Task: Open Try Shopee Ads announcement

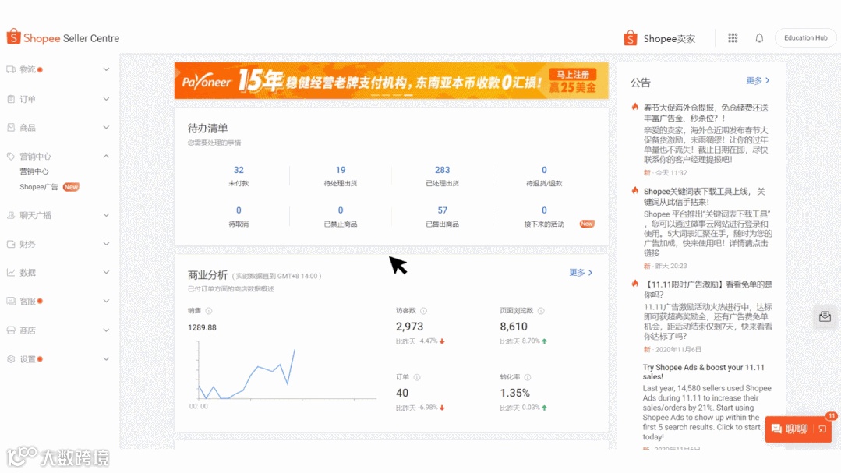Action: coord(704,372)
